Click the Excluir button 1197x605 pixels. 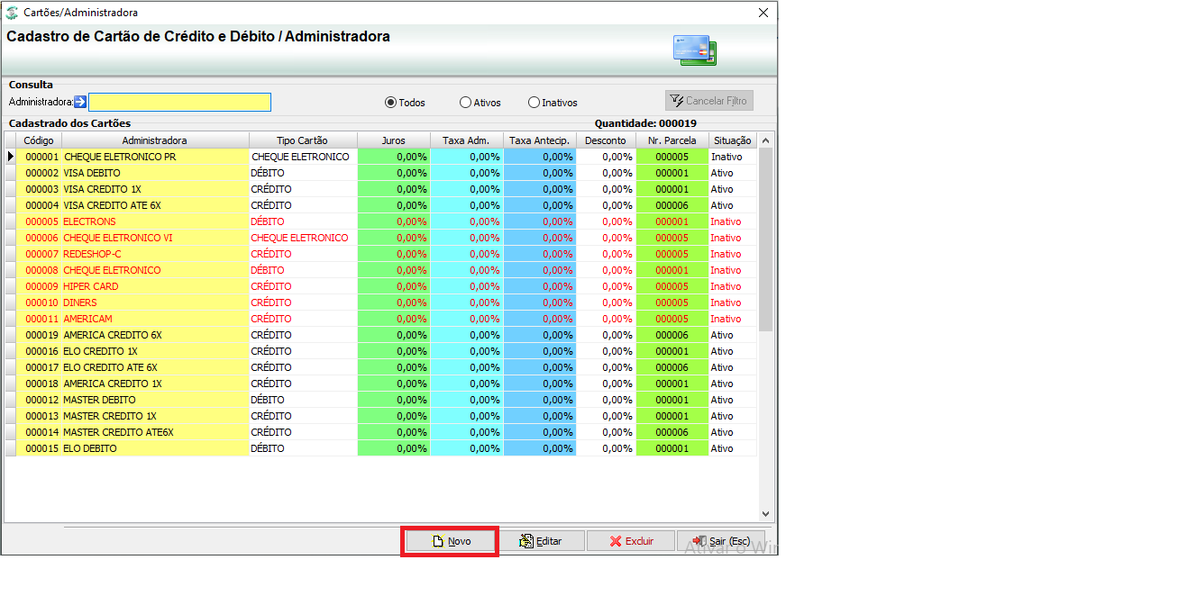tap(630, 541)
